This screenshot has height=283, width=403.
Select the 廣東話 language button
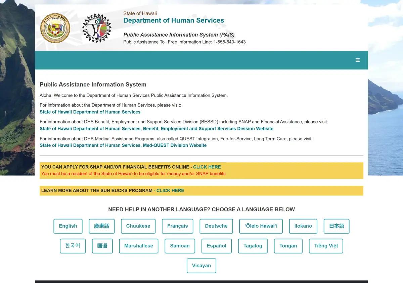point(101,226)
